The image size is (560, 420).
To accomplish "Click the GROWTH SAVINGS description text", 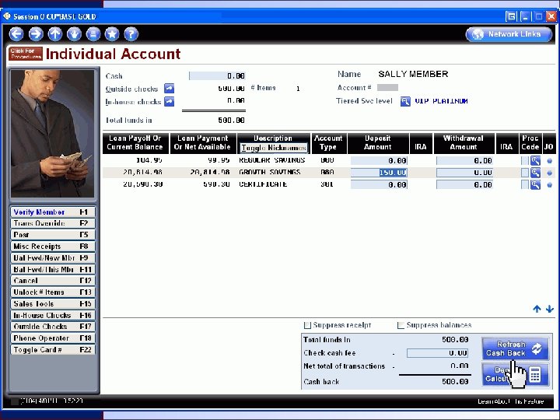I will (x=270, y=173).
